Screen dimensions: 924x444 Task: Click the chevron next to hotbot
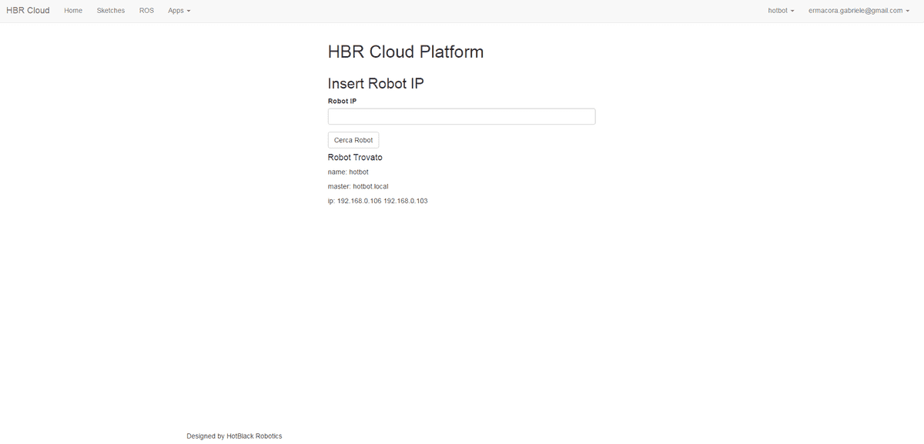793,10
